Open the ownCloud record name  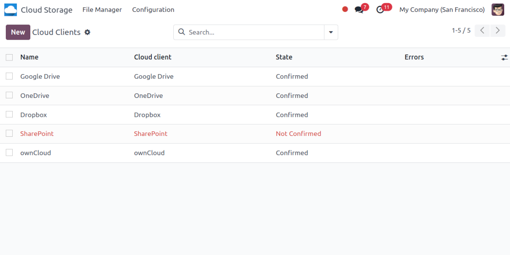pyautogui.click(x=36, y=153)
